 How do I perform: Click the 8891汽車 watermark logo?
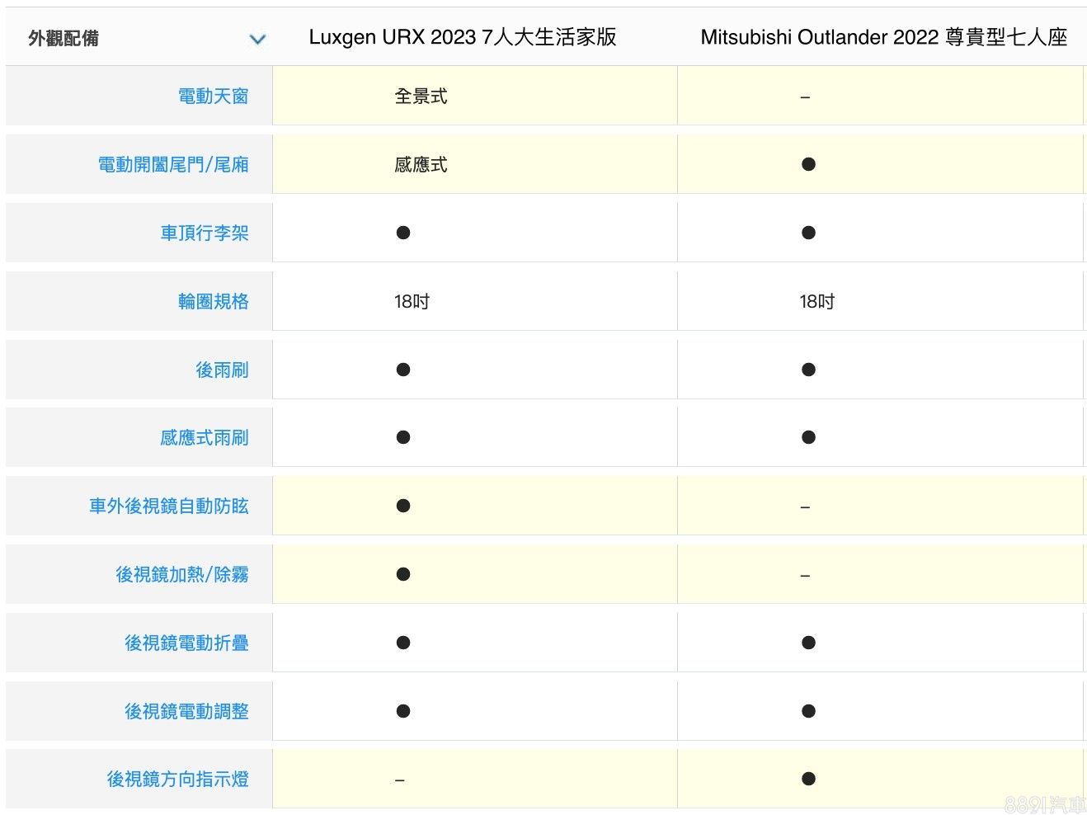point(1044,804)
